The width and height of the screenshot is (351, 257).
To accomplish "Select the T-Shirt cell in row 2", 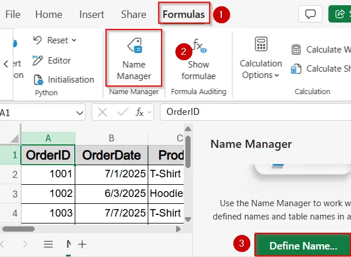I will tap(166, 174).
